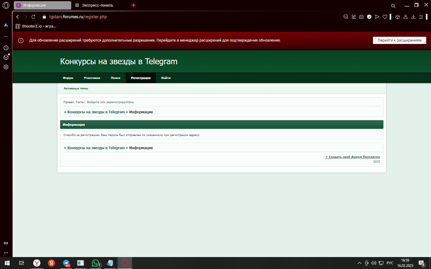The image size is (431, 269).
Task: Click Перейти к расширениям button
Action: pos(400,40)
